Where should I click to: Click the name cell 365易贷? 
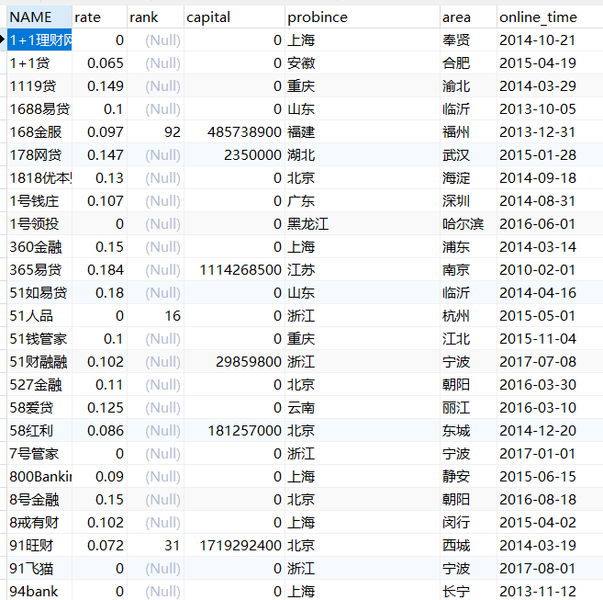tap(39, 270)
